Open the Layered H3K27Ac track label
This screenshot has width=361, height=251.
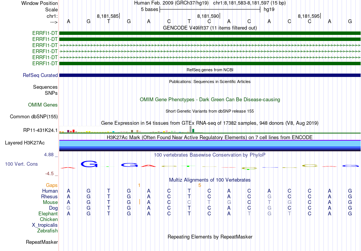[25, 143]
